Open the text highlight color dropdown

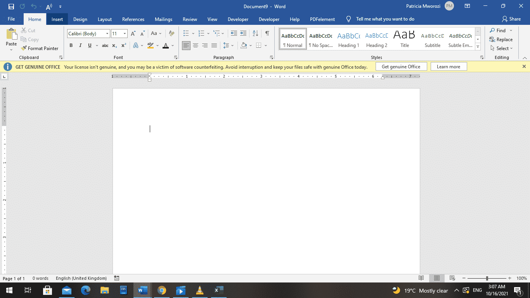tap(157, 45)
